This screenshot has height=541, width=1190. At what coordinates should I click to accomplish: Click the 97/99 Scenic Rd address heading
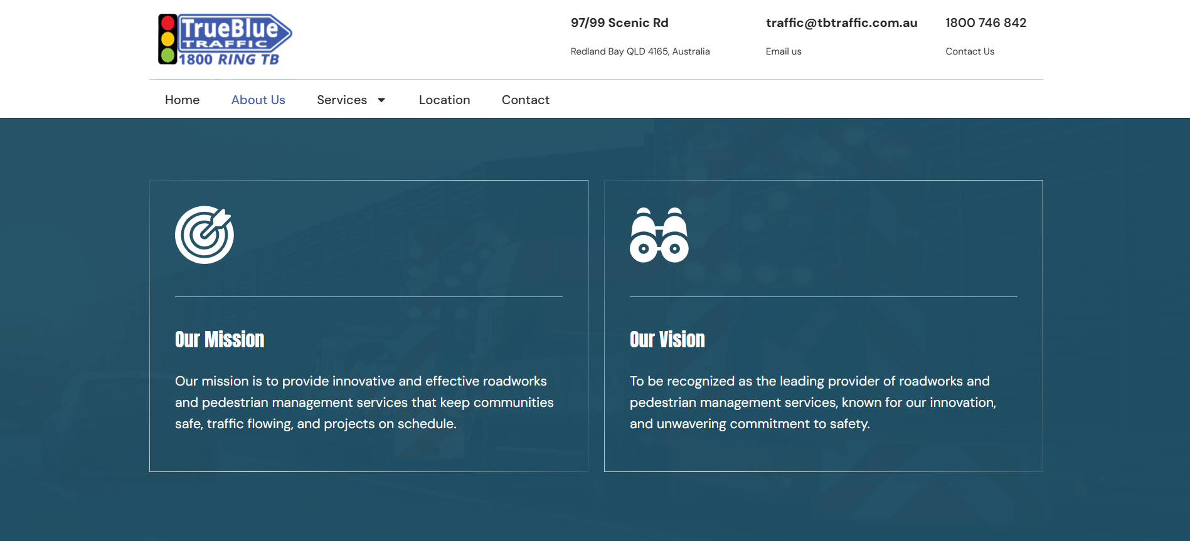(x=619, y=23)
